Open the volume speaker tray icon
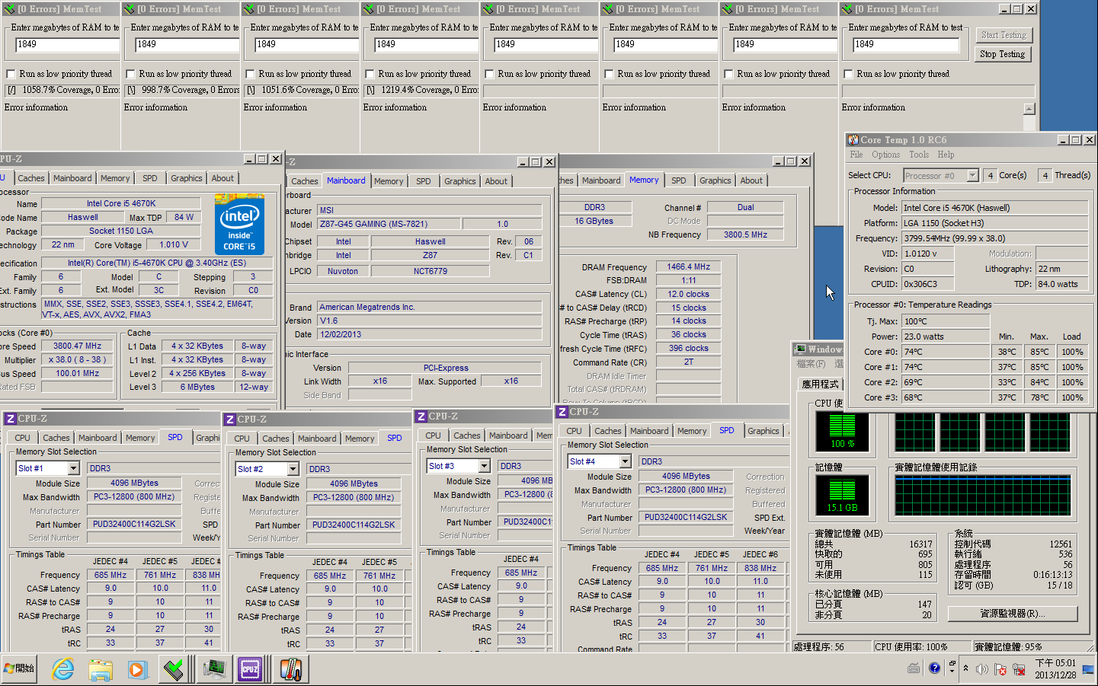1098x686 pixels. tap(982, 669)
